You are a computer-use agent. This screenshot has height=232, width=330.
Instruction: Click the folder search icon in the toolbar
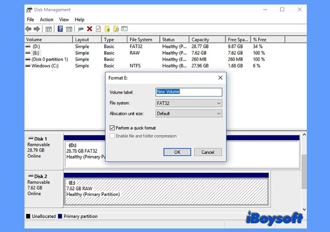coord(116,29)
